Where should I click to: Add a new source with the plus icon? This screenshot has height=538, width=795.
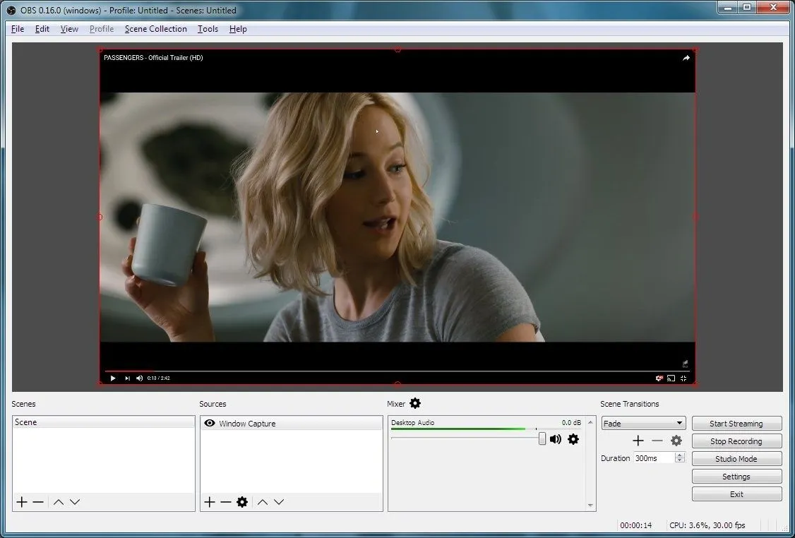(x=209, y=501)
